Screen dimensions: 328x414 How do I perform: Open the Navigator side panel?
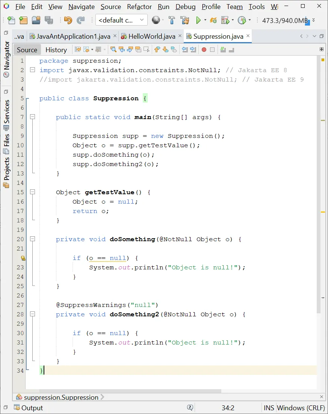[x=6, y=59]
